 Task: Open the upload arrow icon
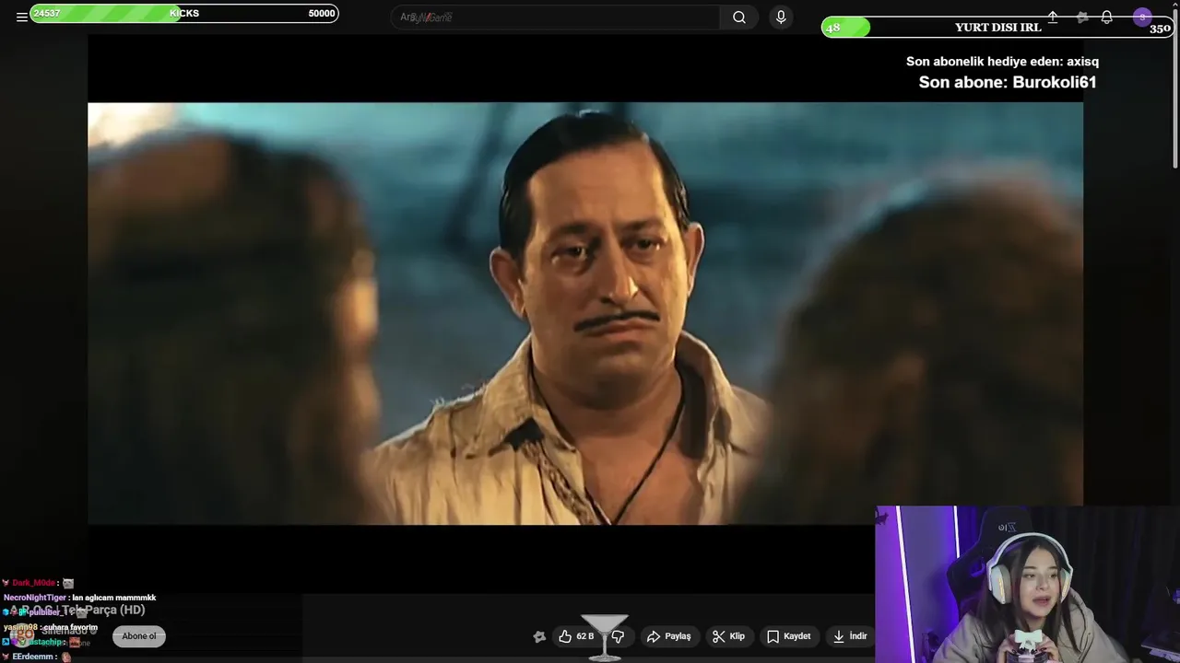[x=1053, y=17]
